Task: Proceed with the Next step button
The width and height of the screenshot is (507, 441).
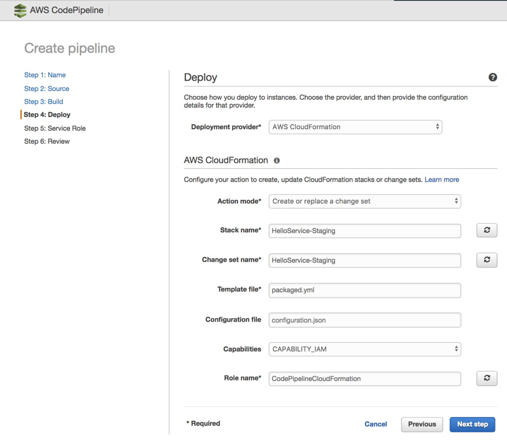Action: pyautogui.click(x=472, y=424)
